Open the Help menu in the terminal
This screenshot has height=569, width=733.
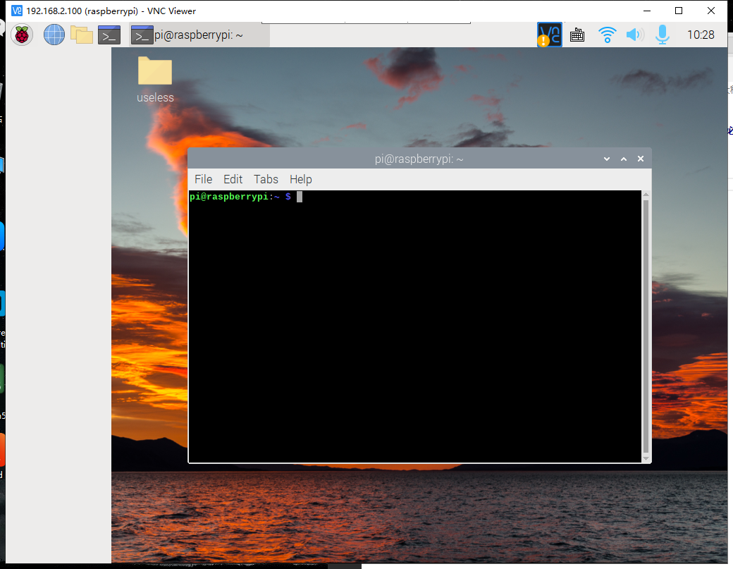click(300, 179)
